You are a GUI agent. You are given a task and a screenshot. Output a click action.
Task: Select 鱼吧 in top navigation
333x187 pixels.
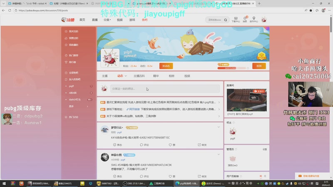point(144,20)
